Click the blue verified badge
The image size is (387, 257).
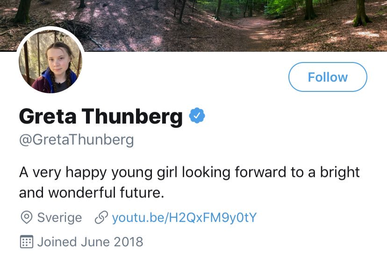[197, 116]
